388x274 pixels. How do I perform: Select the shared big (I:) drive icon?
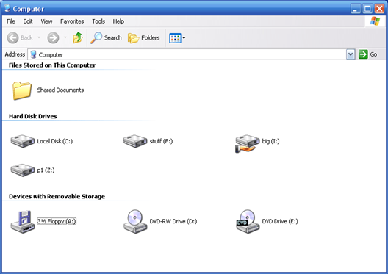(x=247, y=143)
